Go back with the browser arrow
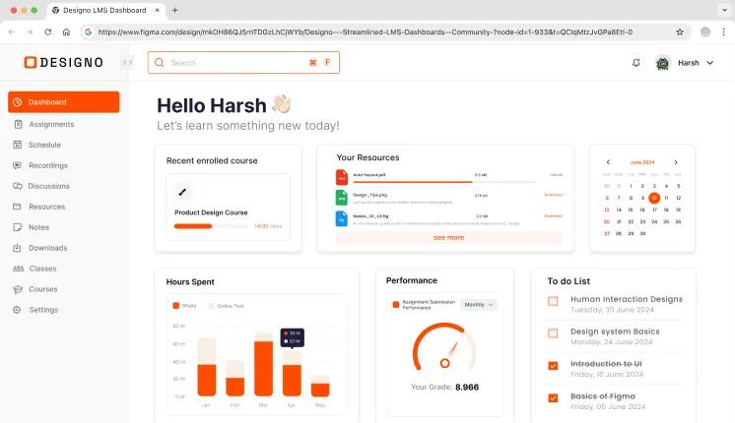The width and height of the screenshot is (735, 423). tap(12, 31)
